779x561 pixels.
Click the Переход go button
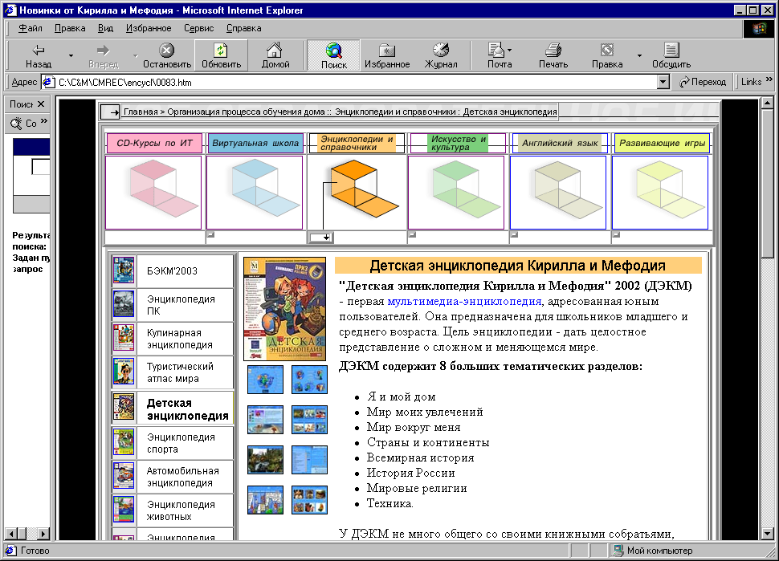(x=703, y=82)
